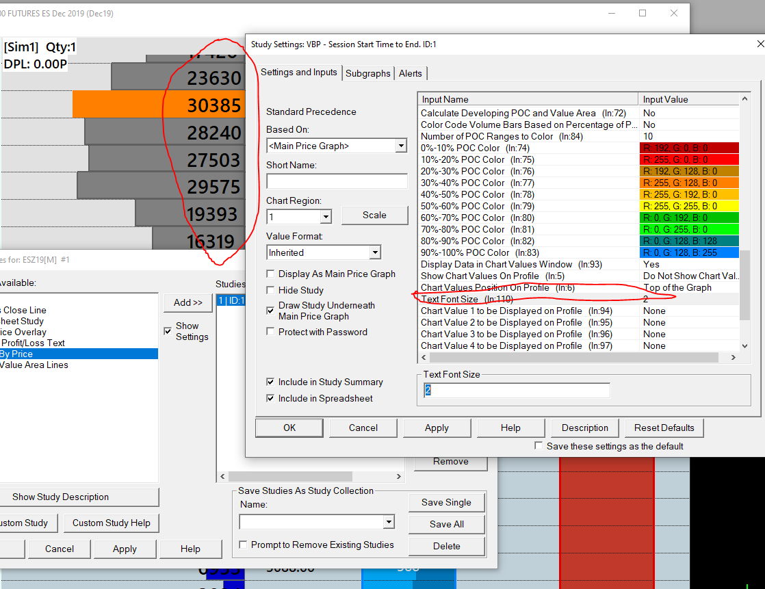Expand the Value Format dropdown
This screenshot has width=765, height=589.
pos(374,252)
